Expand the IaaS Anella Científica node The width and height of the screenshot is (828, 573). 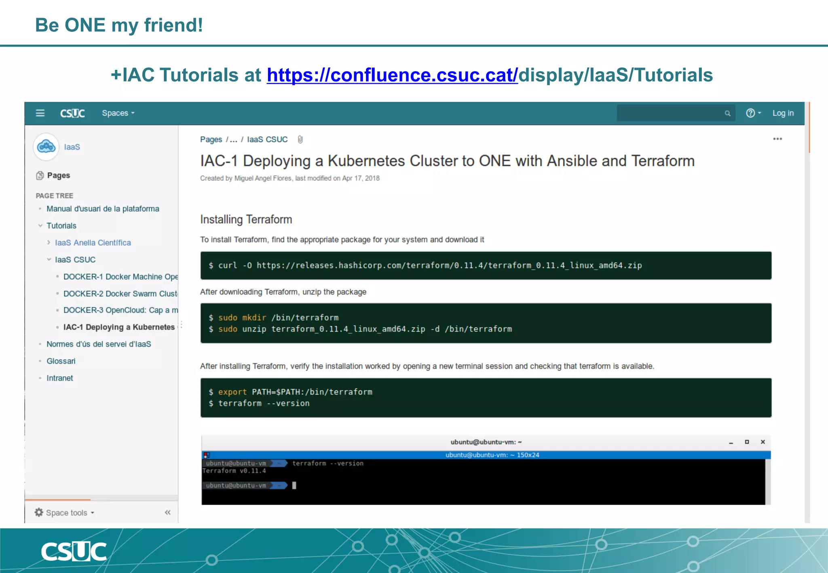pyautogui.click(x=49, y=242)
